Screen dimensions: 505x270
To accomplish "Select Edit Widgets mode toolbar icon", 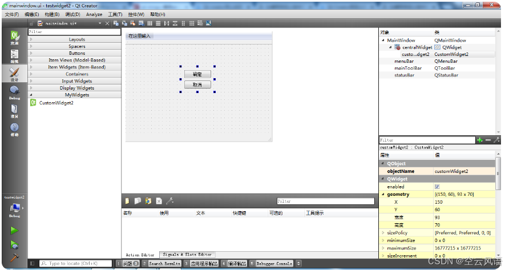I will tap(116, 23).
